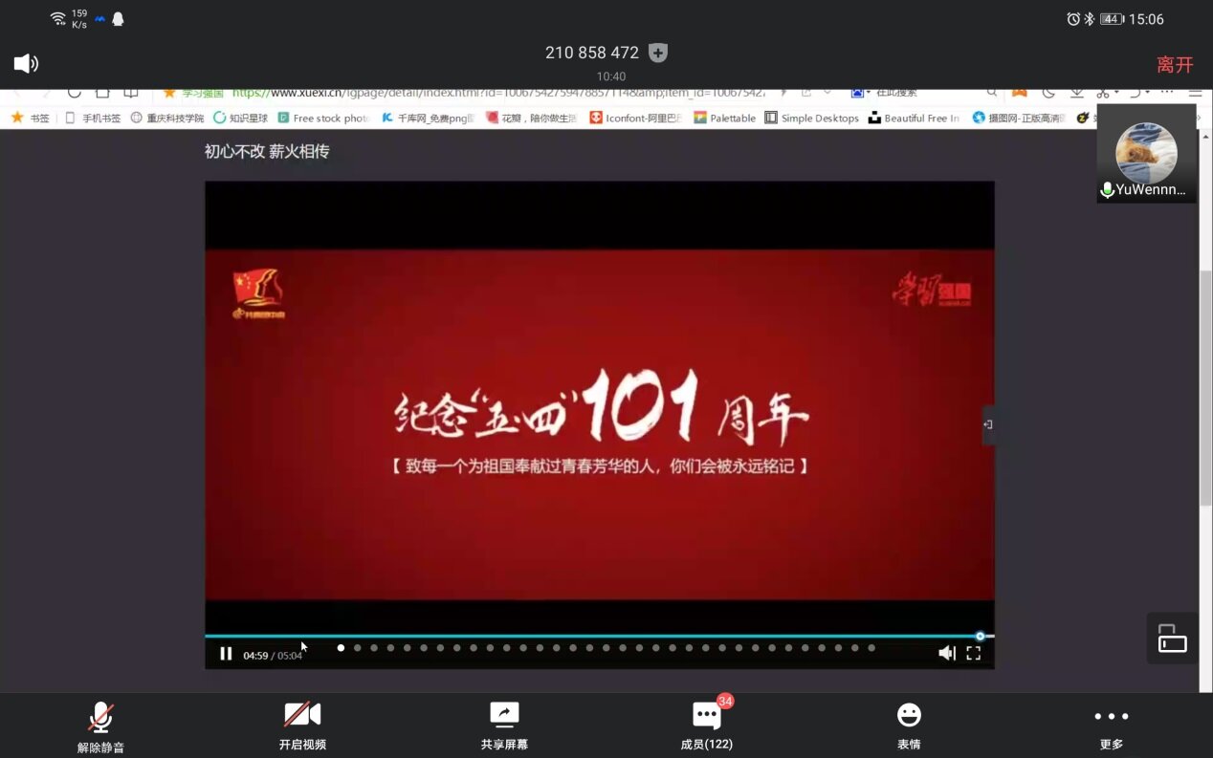Tap the Wi-Fi status icon
1213x758 pixels.
tap(58, 19)
